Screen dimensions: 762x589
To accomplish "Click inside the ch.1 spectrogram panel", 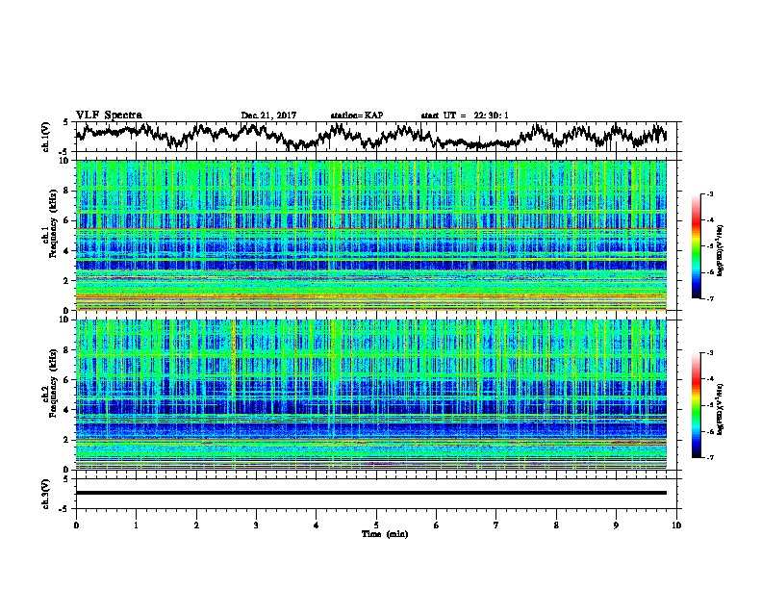I will click(371, 235).
